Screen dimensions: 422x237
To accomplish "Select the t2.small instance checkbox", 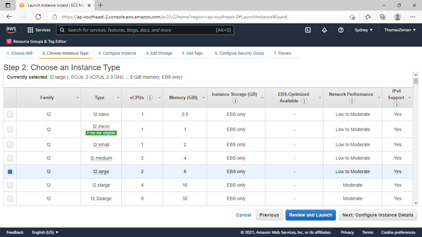I will tap(10, 145).
